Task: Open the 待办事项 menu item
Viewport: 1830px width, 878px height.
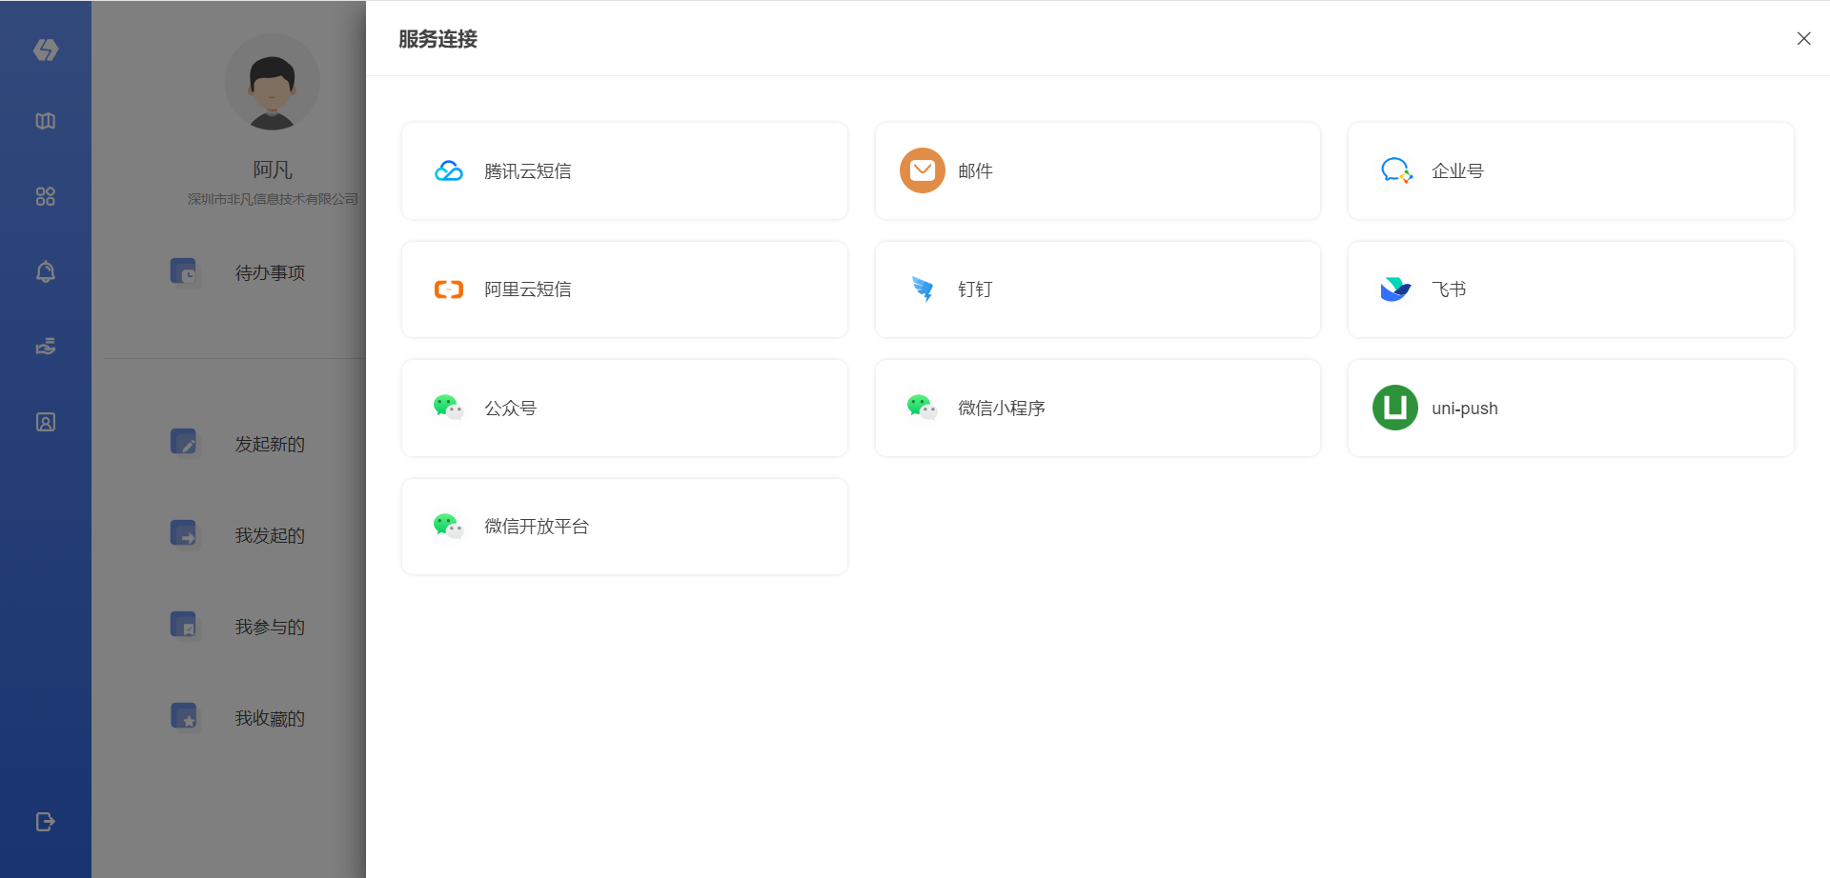Action: (x=271, y=273)
